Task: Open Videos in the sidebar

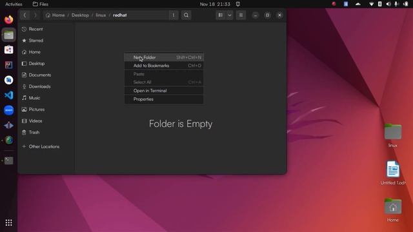Action: 46,121
